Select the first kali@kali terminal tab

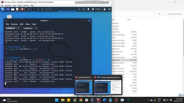11,28
